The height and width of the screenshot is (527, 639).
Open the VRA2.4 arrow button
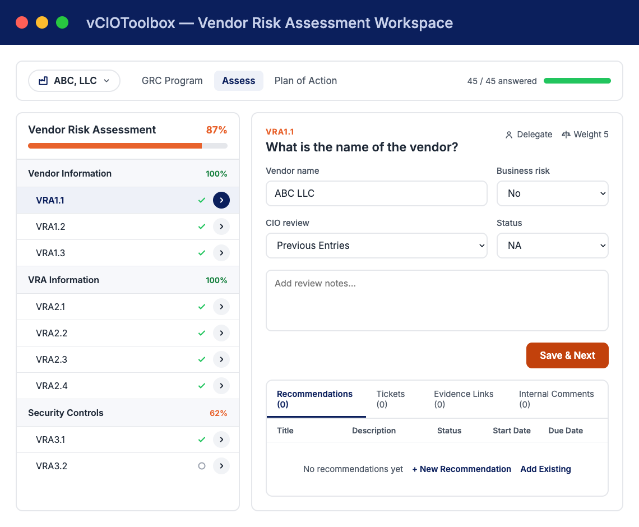coord(221,386)
